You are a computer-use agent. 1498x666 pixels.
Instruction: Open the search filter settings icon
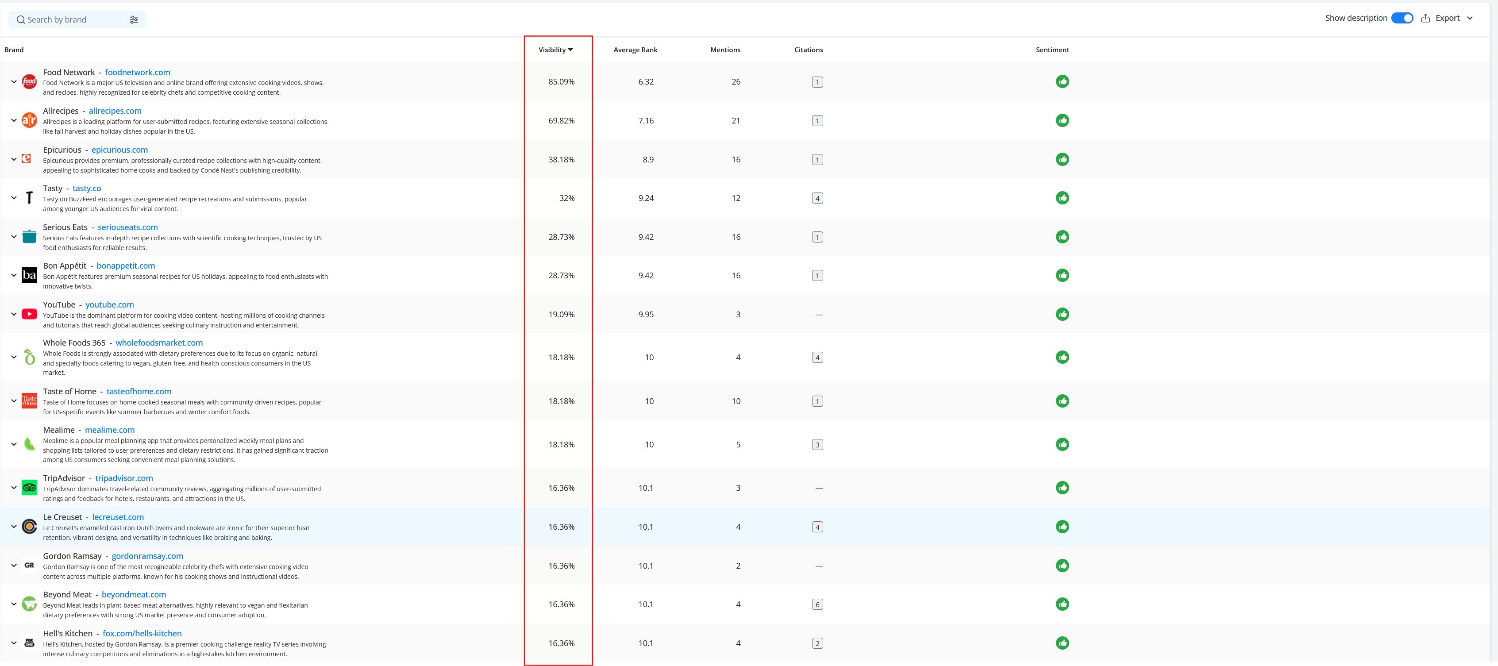click(134, 20)
